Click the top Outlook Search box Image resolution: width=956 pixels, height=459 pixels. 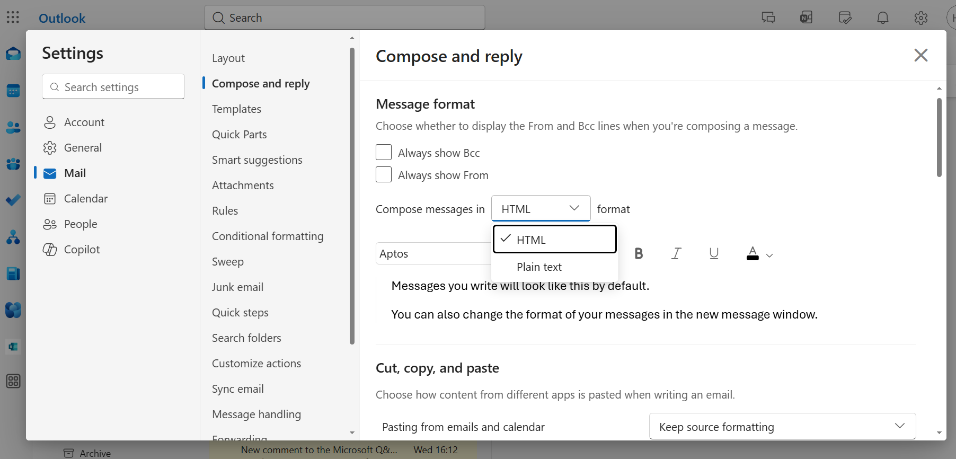click(344, 17)
